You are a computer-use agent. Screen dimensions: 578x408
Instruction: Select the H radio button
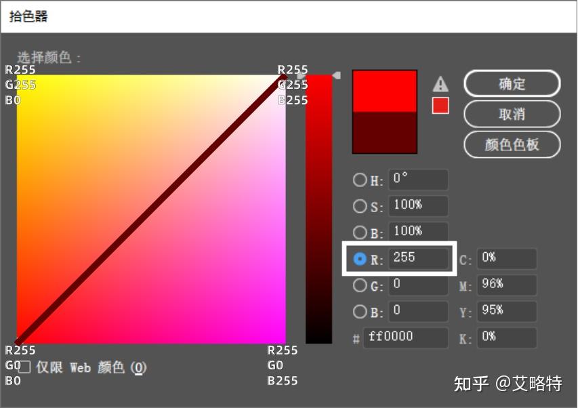360,180
